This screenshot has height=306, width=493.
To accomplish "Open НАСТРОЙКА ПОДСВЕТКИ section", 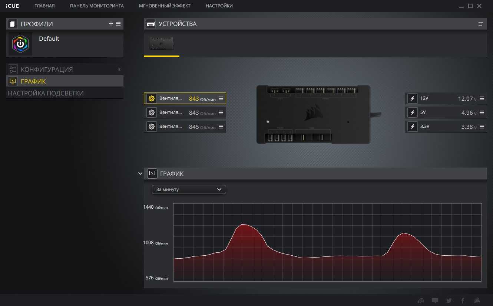I will click(x=46, y=93).
